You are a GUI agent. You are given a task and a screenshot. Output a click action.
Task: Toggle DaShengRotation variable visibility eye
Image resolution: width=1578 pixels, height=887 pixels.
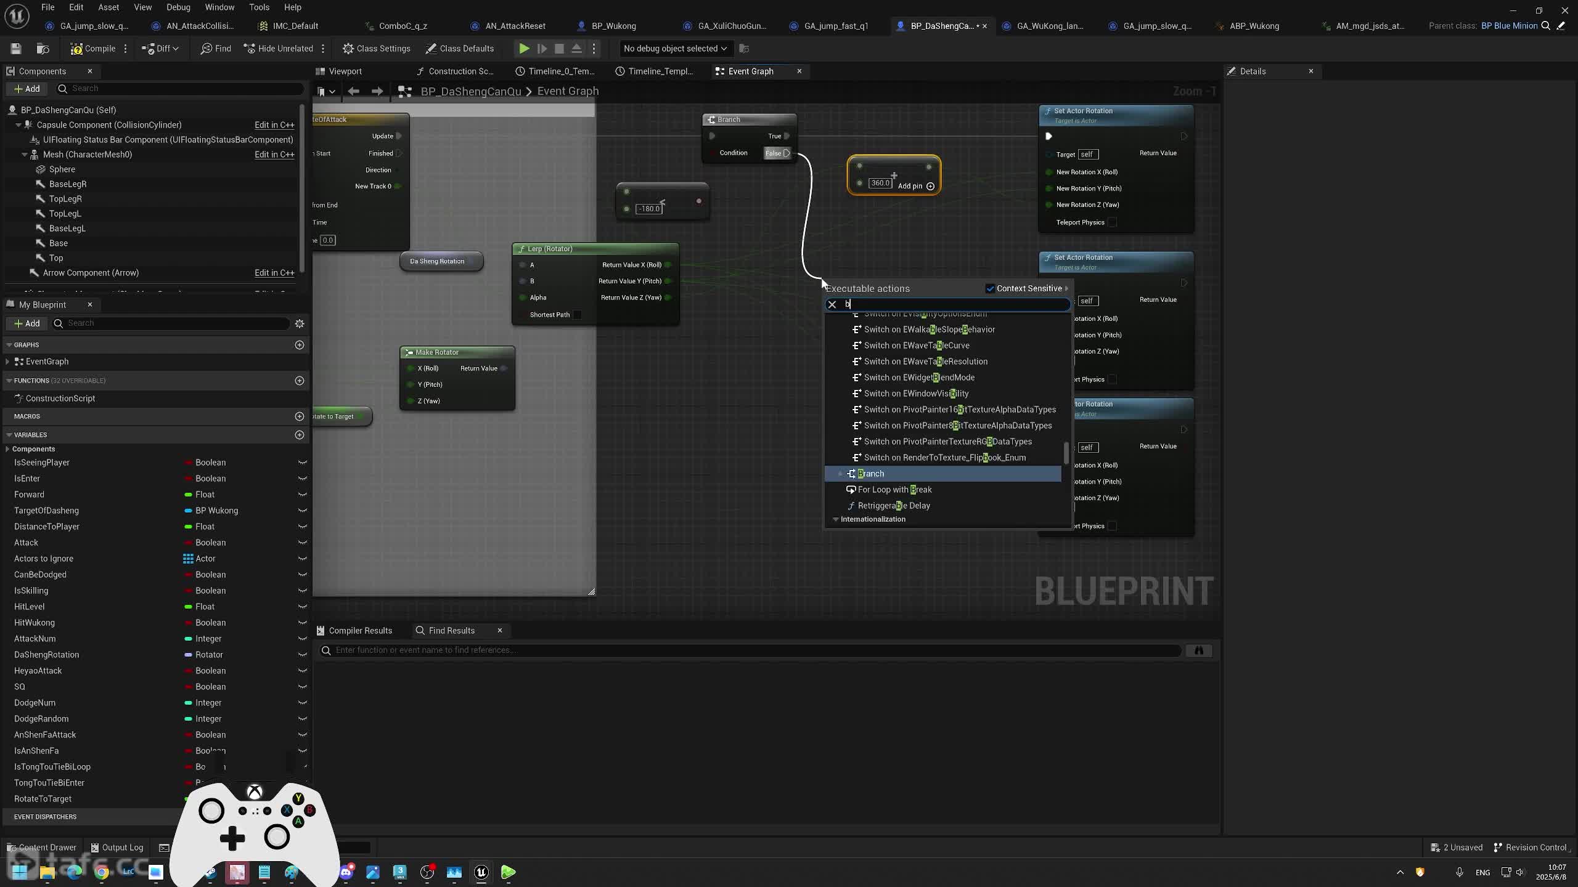[x=303, y=655]
